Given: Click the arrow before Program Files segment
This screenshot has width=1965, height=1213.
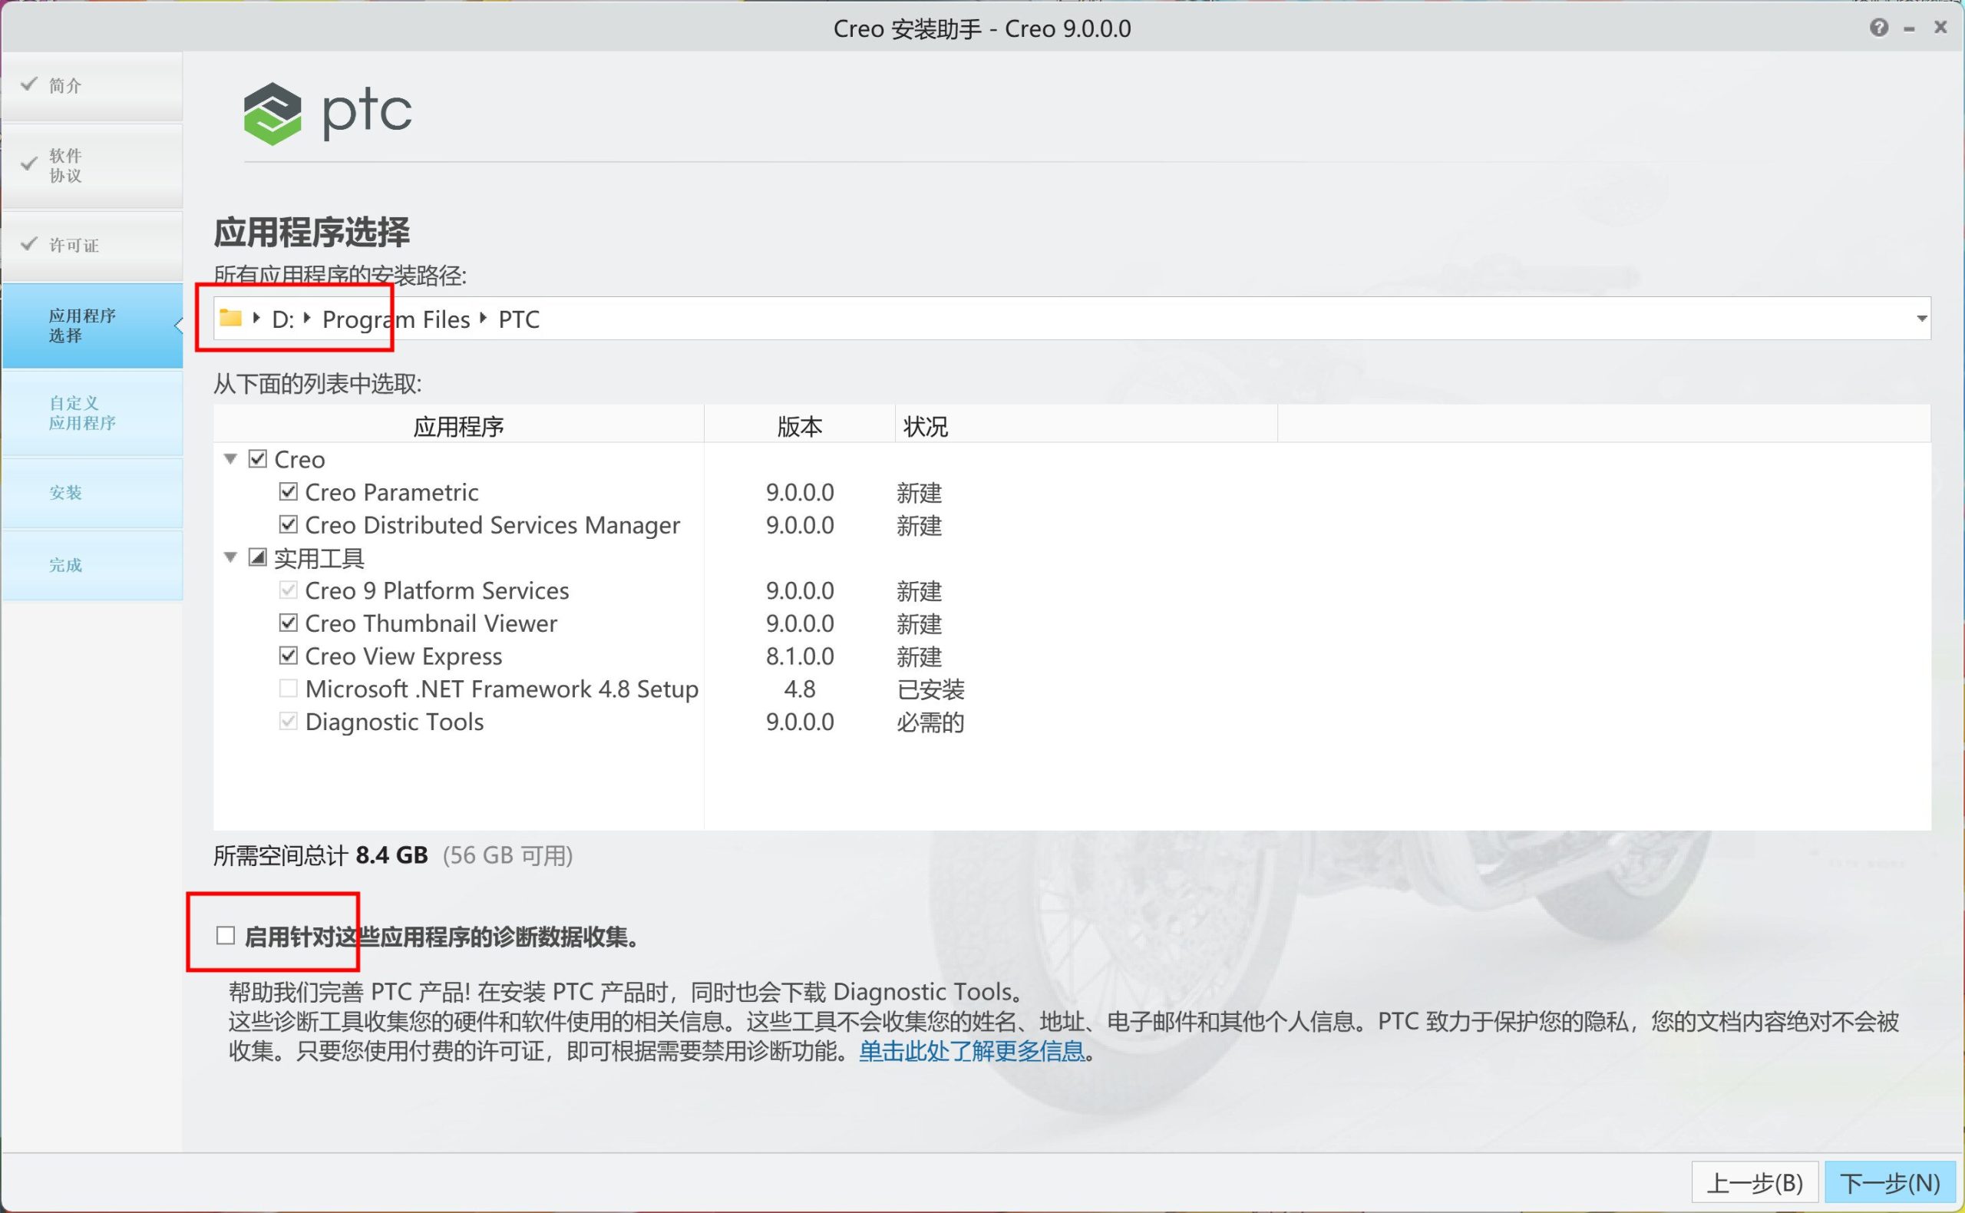Looking at the screenshot, I should (307, 319).
